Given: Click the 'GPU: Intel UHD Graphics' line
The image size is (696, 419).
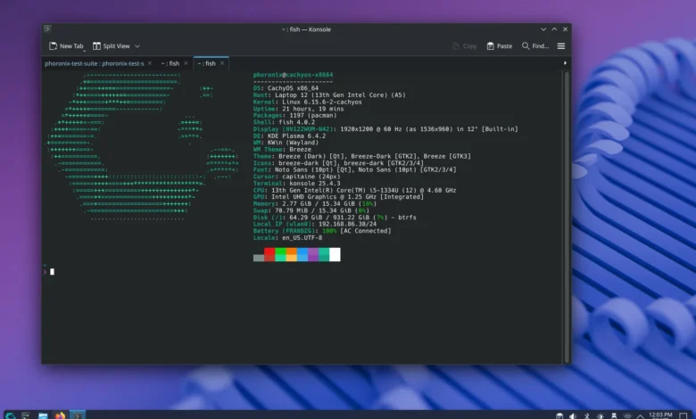Looking at the screenshot, I should pos(338,197).
